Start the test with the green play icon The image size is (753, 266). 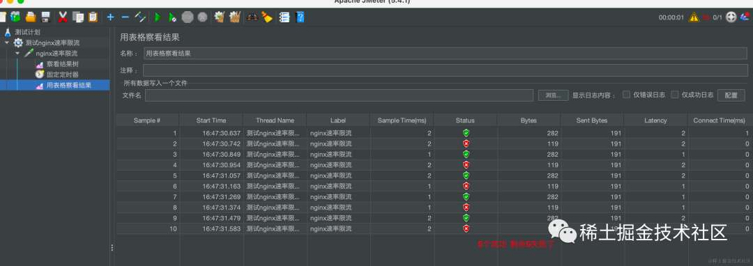[x=157, y=17]
